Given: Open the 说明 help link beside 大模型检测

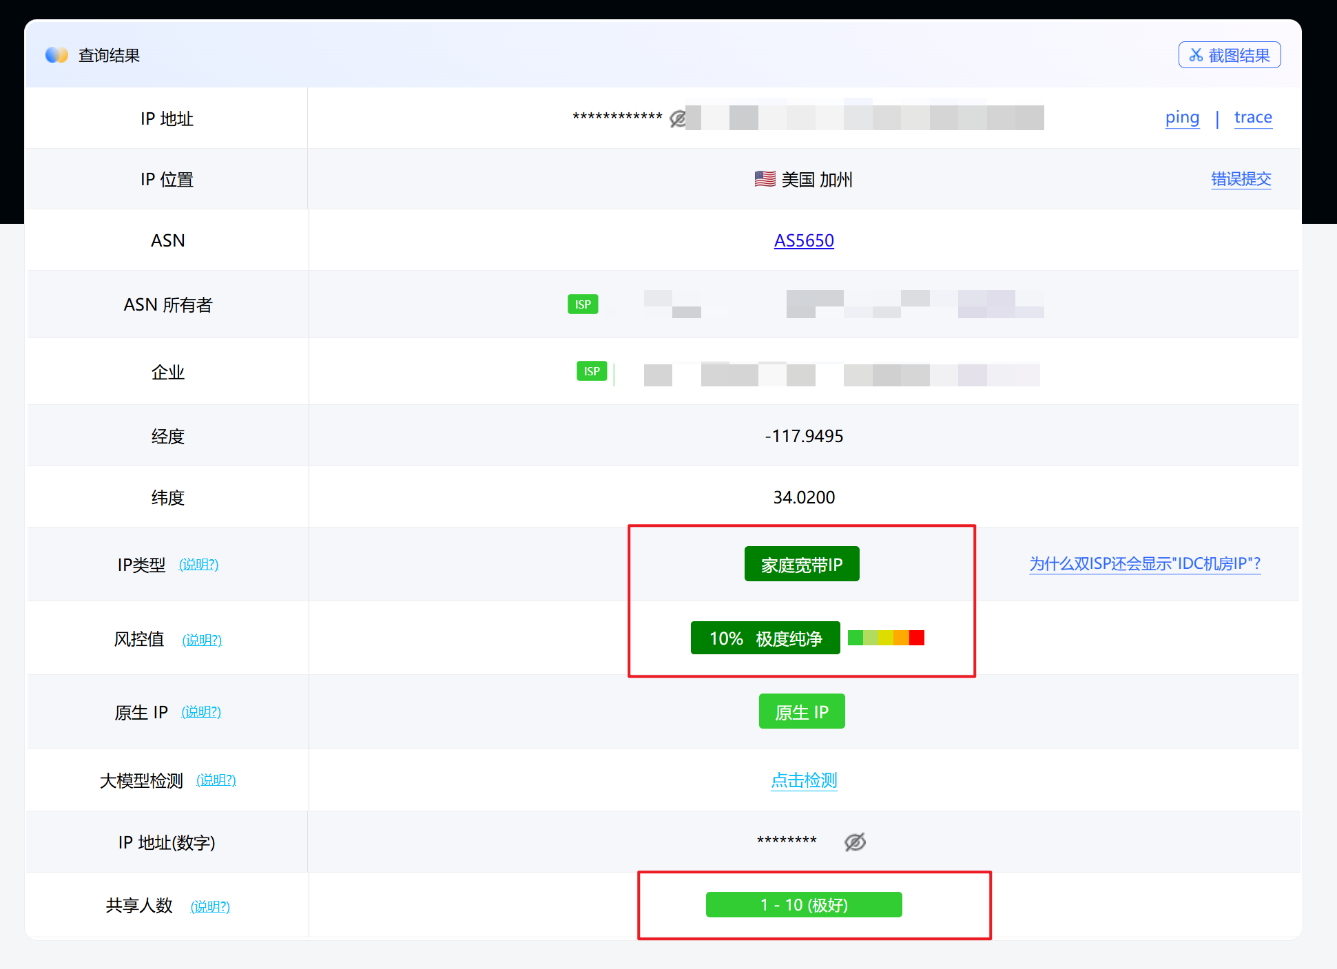Looking at the screenshot, I should pyautogui.click(x=216, y=780).
